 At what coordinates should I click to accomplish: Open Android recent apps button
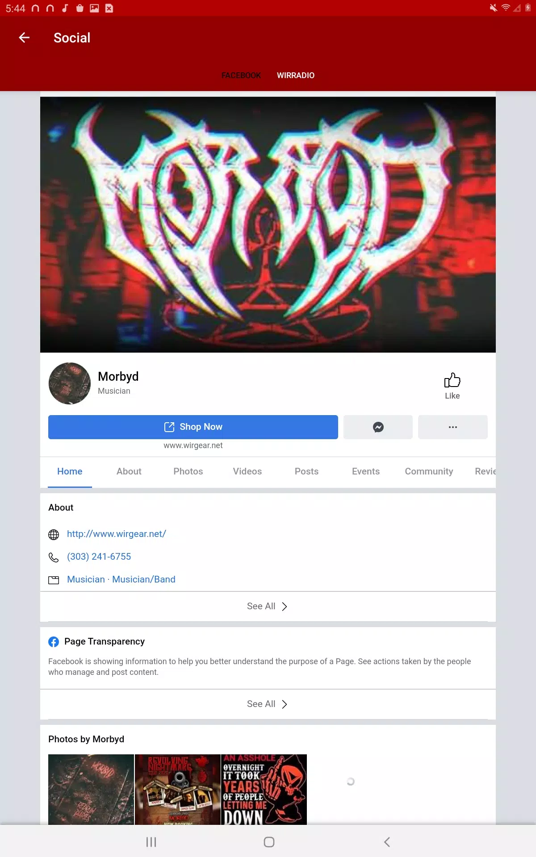click(x=151, y=842)
